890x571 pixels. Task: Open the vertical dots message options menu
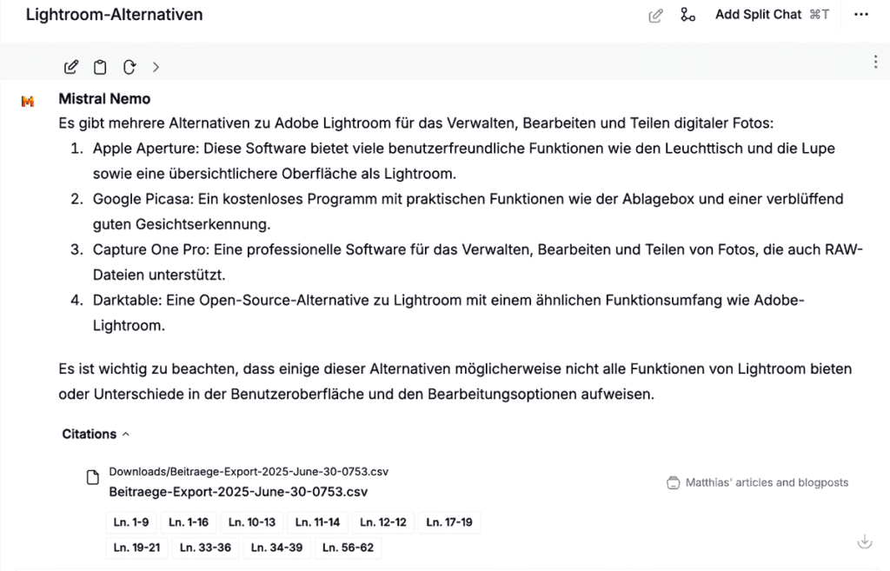click(875, 62)
